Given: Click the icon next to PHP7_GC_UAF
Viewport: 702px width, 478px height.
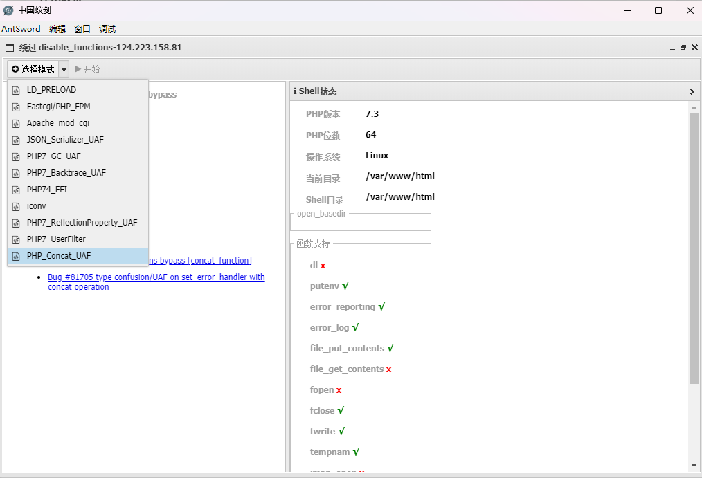Looking at the screenshot, I should pyautogui.click(x=17, y=156).
